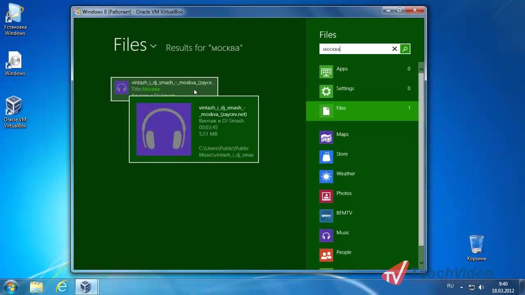Viewport: 525px width, 295px height.
Task: Search in the Weather app icon
Action: tap(326, 177)
